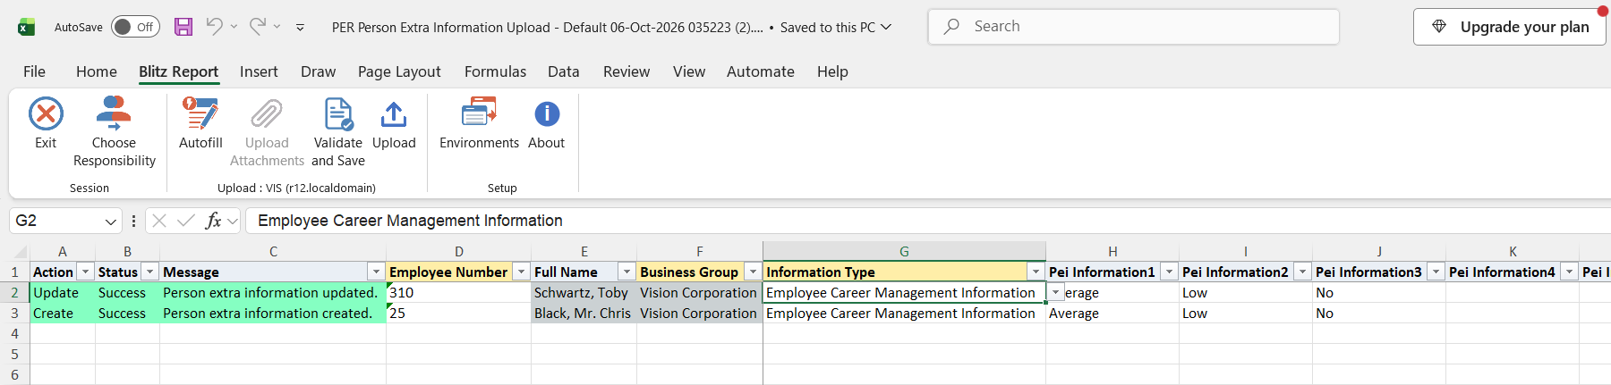Open the Status column filter dropdown
This screenshot has width=1611, height=385.
pos(150,272)
